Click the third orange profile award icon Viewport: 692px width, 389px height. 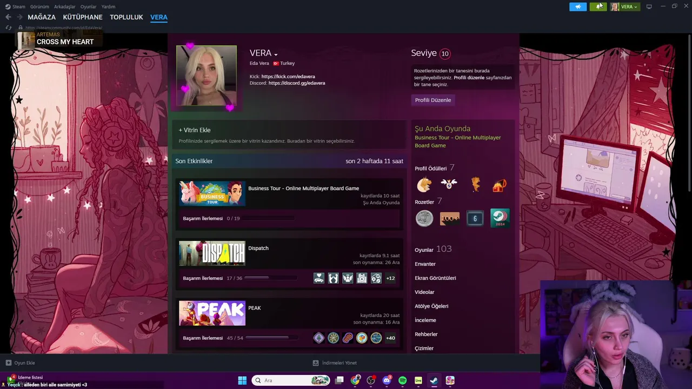475,185
